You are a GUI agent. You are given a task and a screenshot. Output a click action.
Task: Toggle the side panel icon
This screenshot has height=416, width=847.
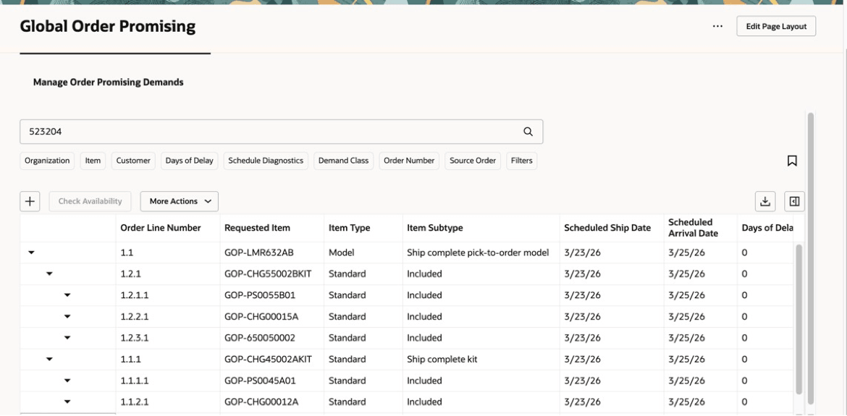pyautogui.click(x=794, y=201)
